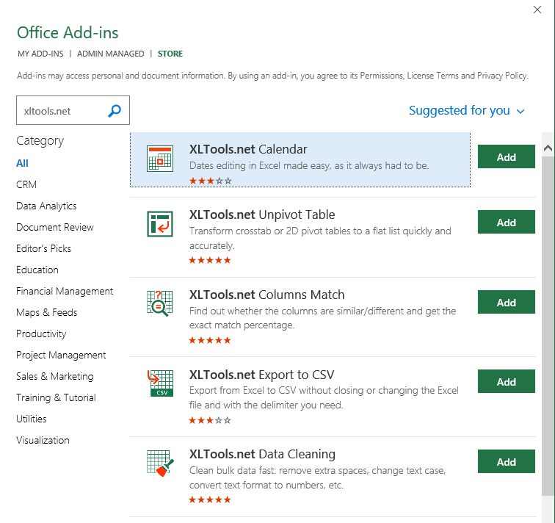Click the Export to CSV add-in icon
Image resolution: width=555 pixels, height=523 pixels.
[x=160, y=383]
